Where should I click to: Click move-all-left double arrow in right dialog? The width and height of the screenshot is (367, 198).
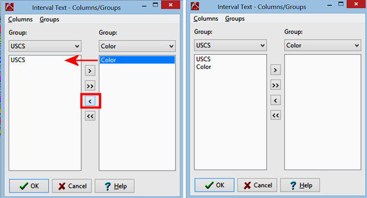276,115
